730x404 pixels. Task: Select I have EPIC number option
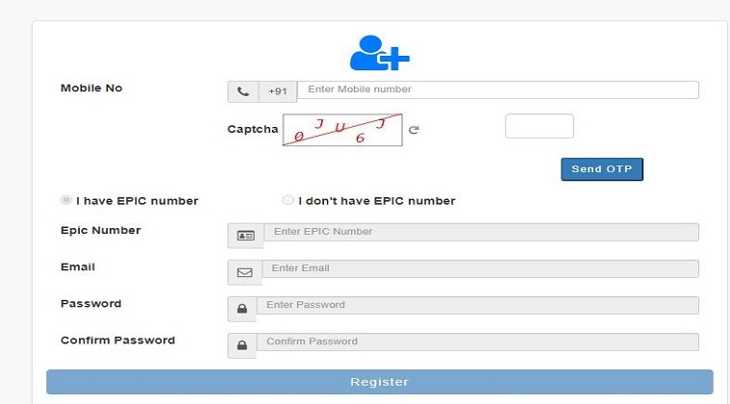[x=66, y=200]
